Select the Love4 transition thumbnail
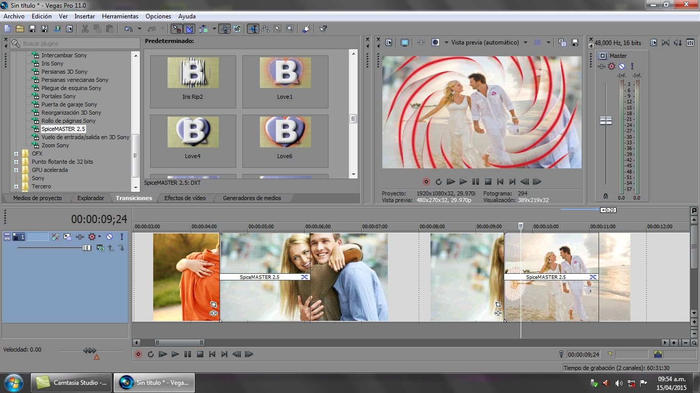This screenshot has height=393, width=700. (193, 132)
